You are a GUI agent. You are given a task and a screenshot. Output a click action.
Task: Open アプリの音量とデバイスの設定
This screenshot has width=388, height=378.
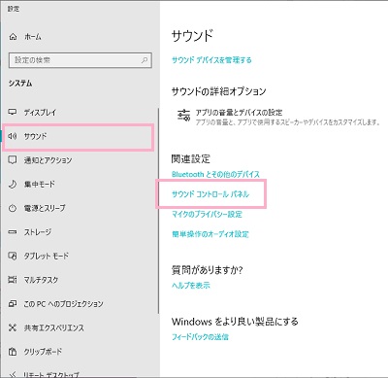tap(278, 117)
